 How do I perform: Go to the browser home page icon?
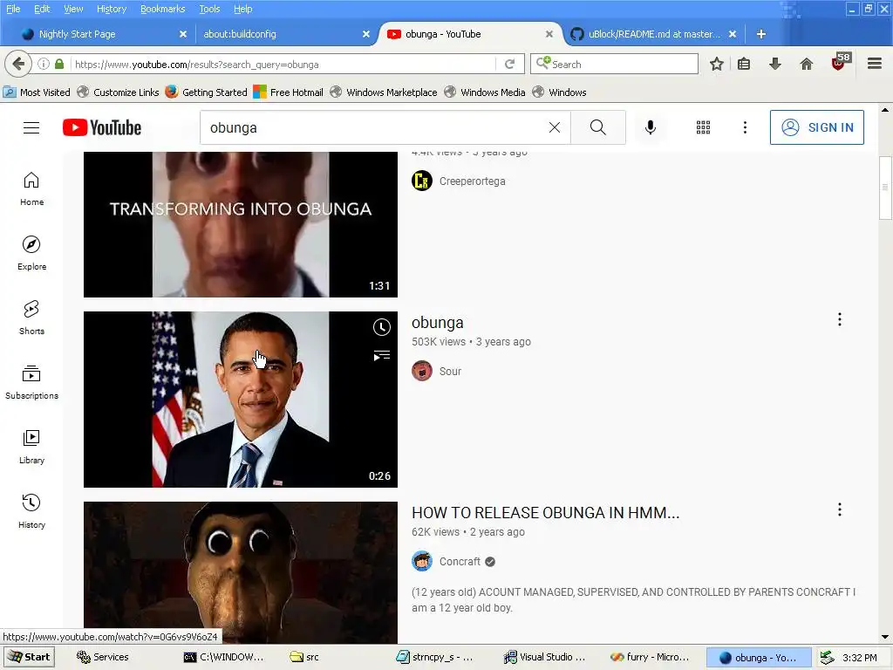807,64
